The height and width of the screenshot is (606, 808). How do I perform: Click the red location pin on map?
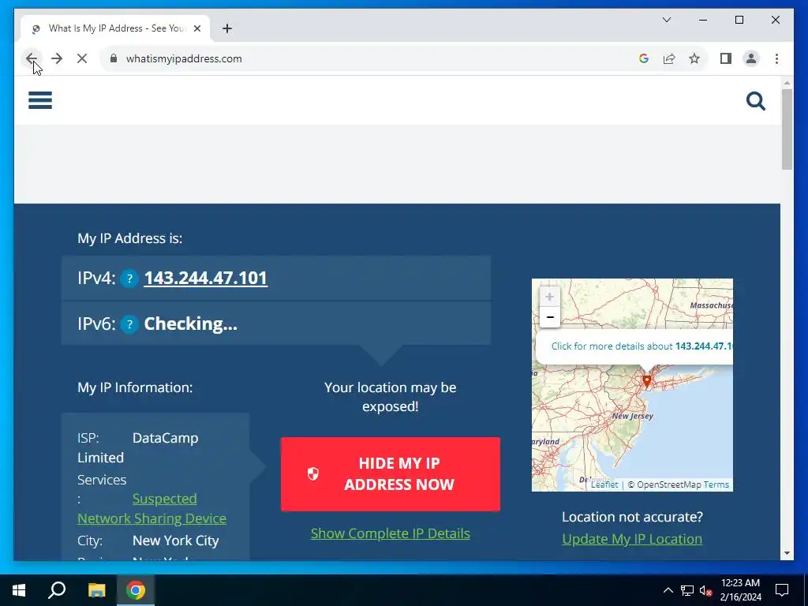click(647, 381)
